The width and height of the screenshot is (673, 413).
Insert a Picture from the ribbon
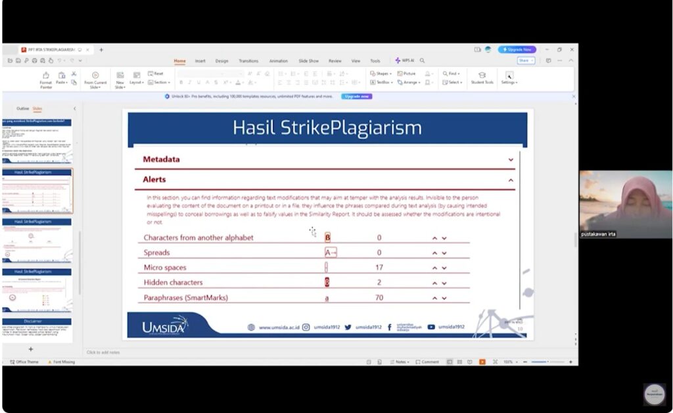407,74
